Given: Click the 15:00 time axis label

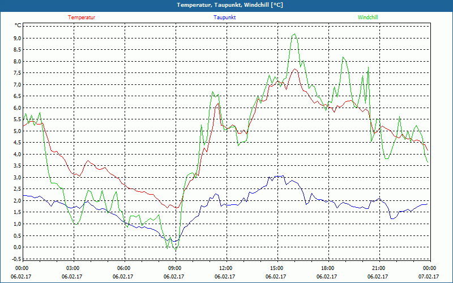Looking at the screenshot, I should click(278, 268).
